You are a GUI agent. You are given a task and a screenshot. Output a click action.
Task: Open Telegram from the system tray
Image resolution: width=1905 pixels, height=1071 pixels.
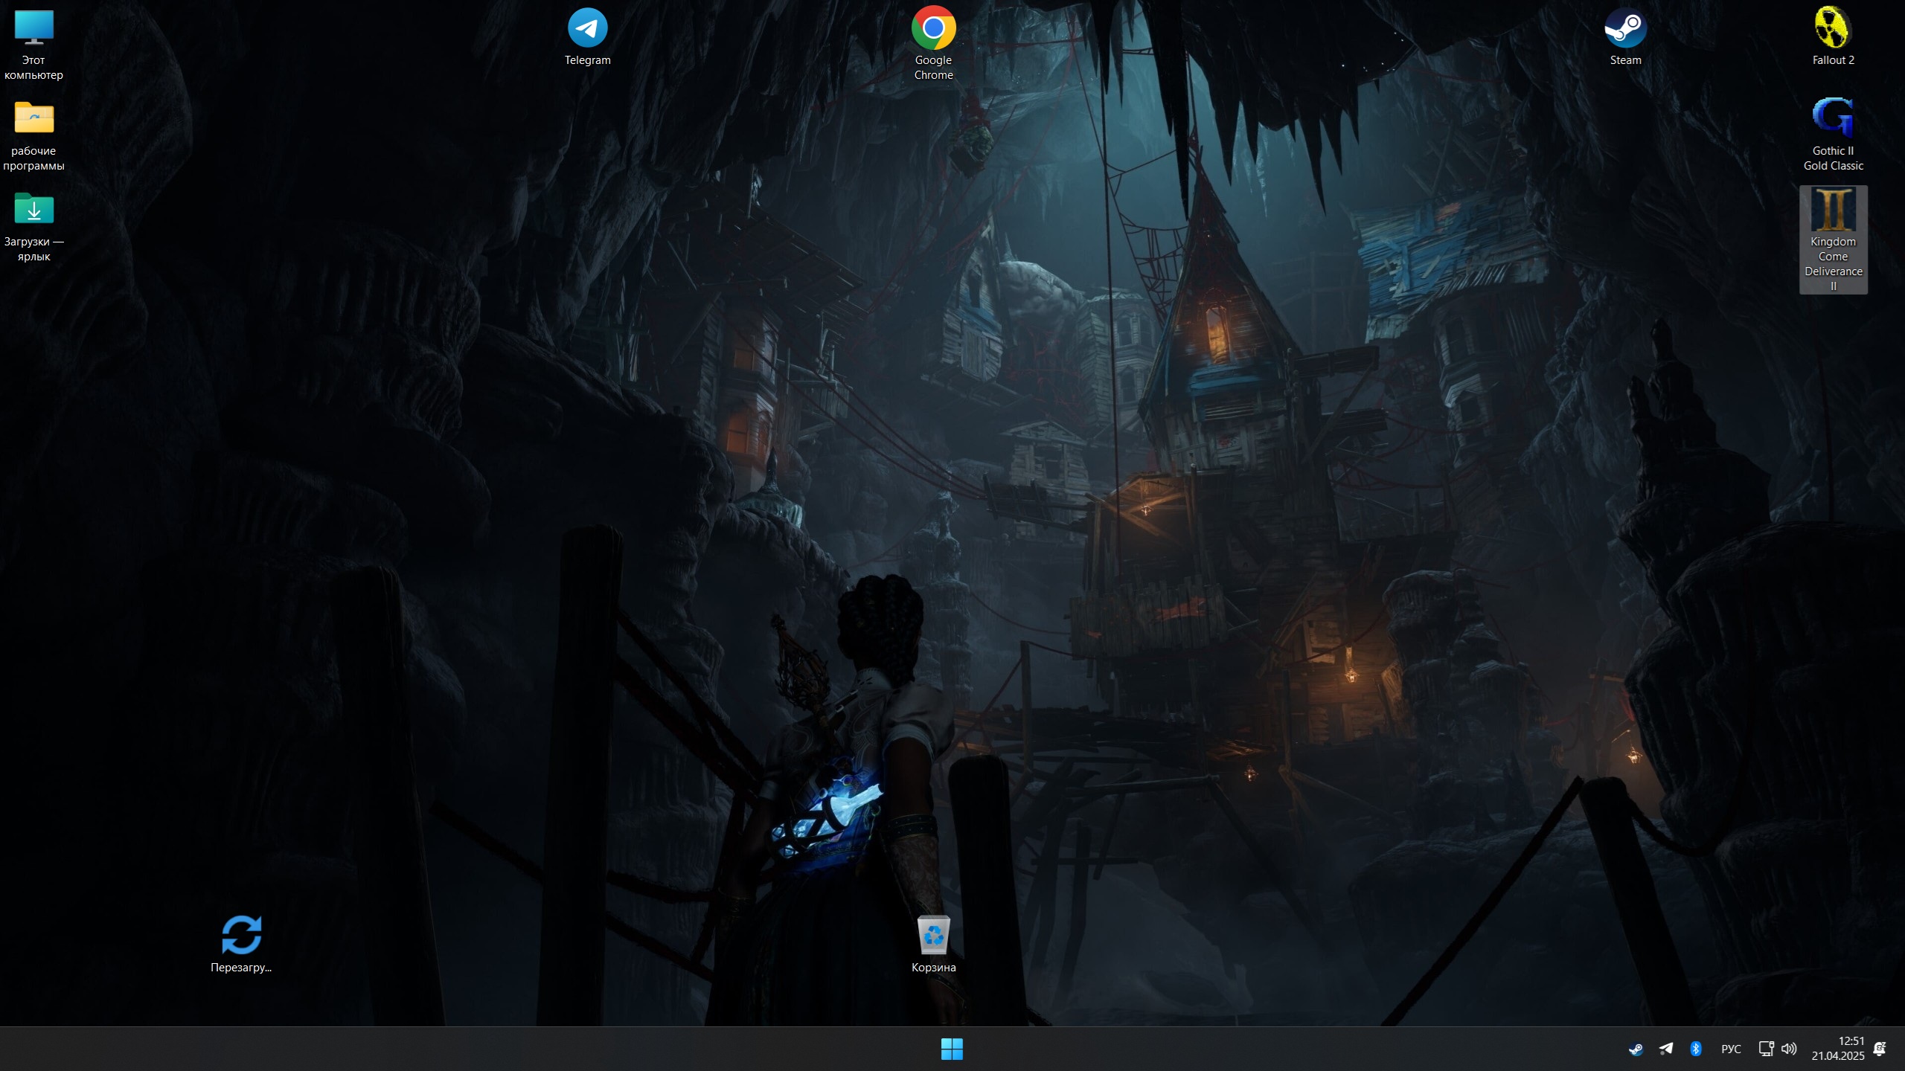point(1665,1049)
